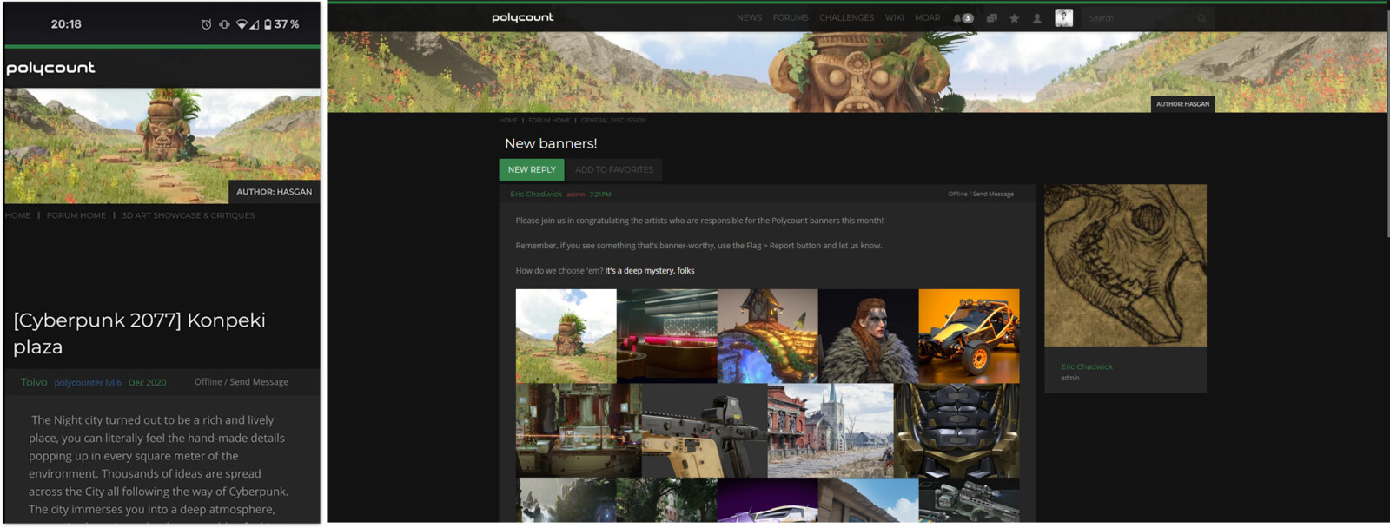Open the FORUMS menu item
The width and height of the screenshot is (1390, 528).
791,18
